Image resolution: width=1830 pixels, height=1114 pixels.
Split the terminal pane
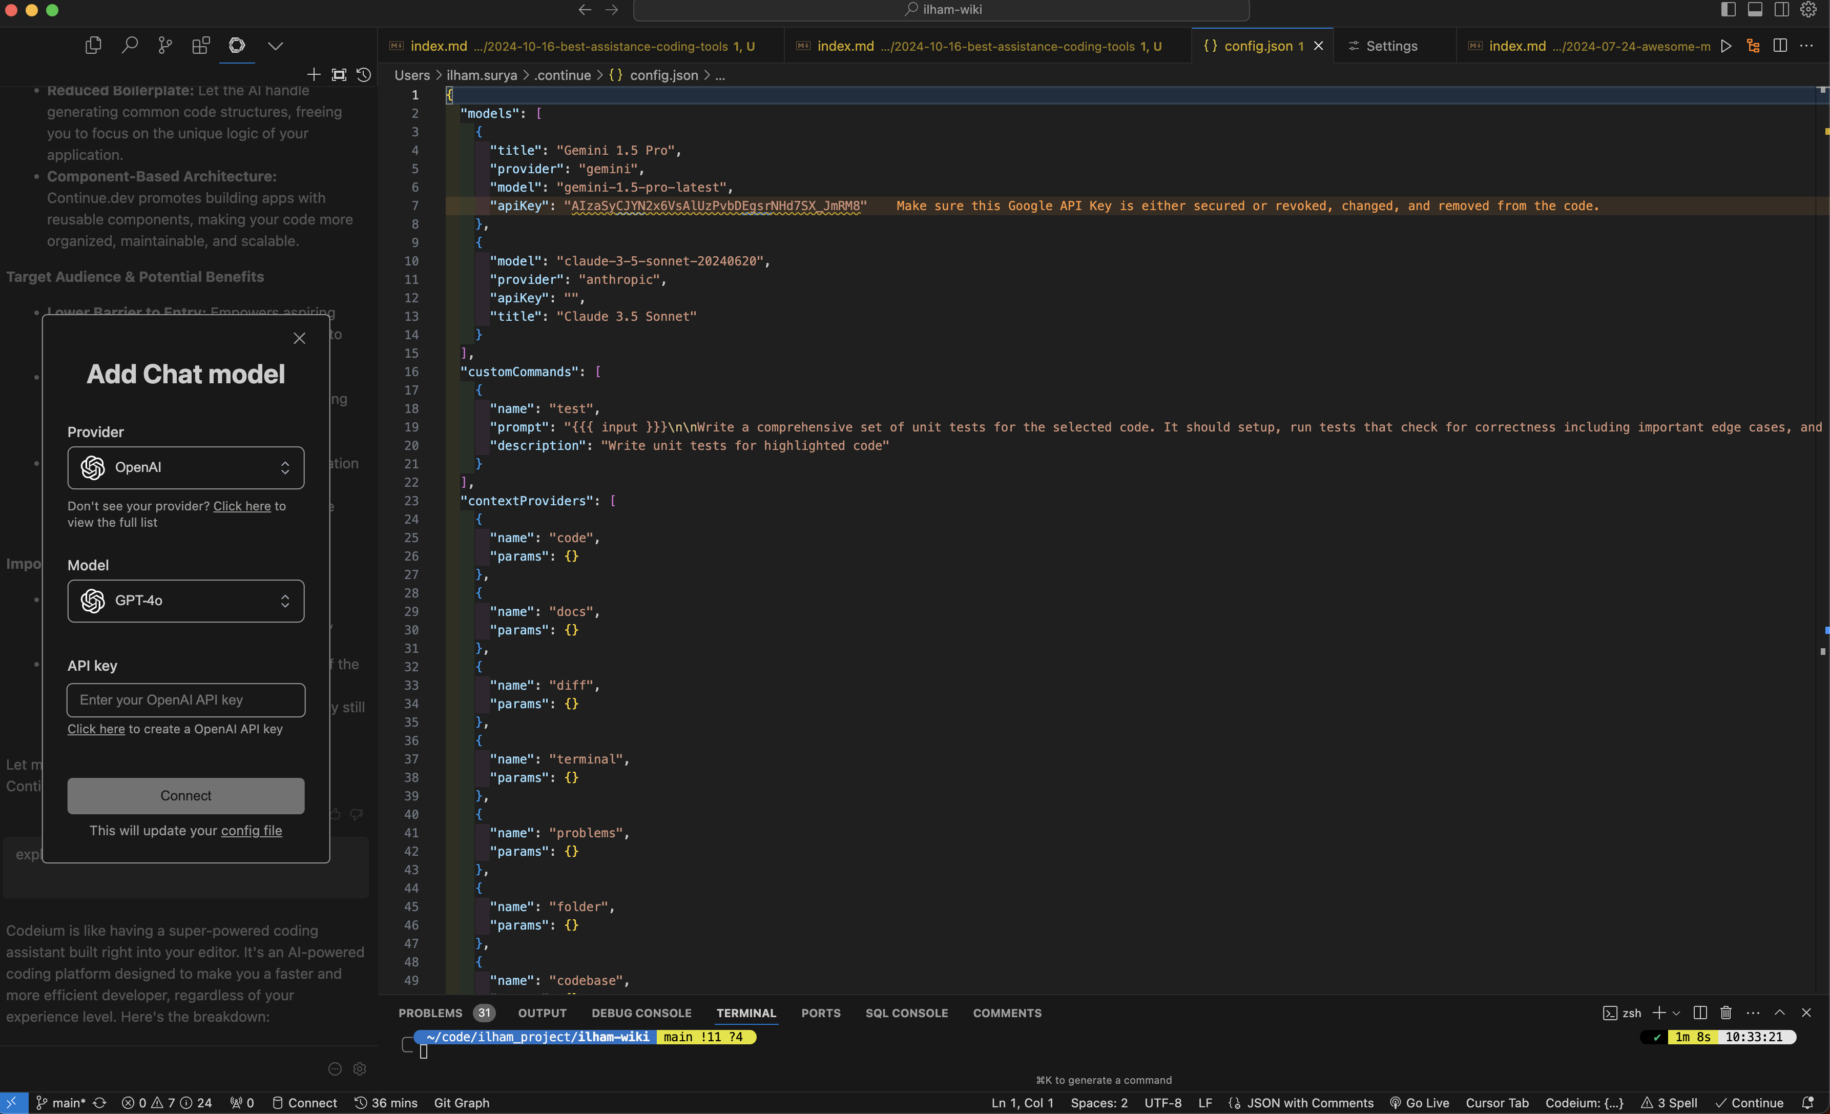[1700, 1013]
